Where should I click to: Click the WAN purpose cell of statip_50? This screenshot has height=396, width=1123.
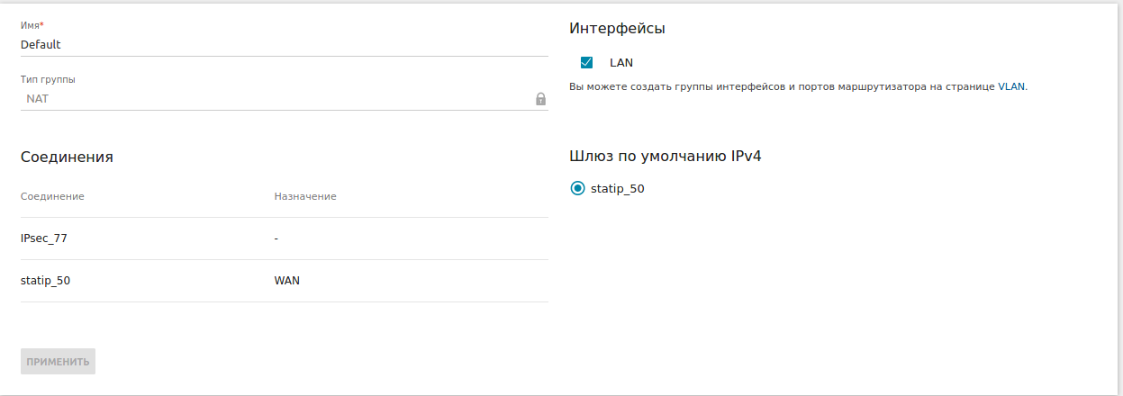pyautogui.click(x=287, y=281)
